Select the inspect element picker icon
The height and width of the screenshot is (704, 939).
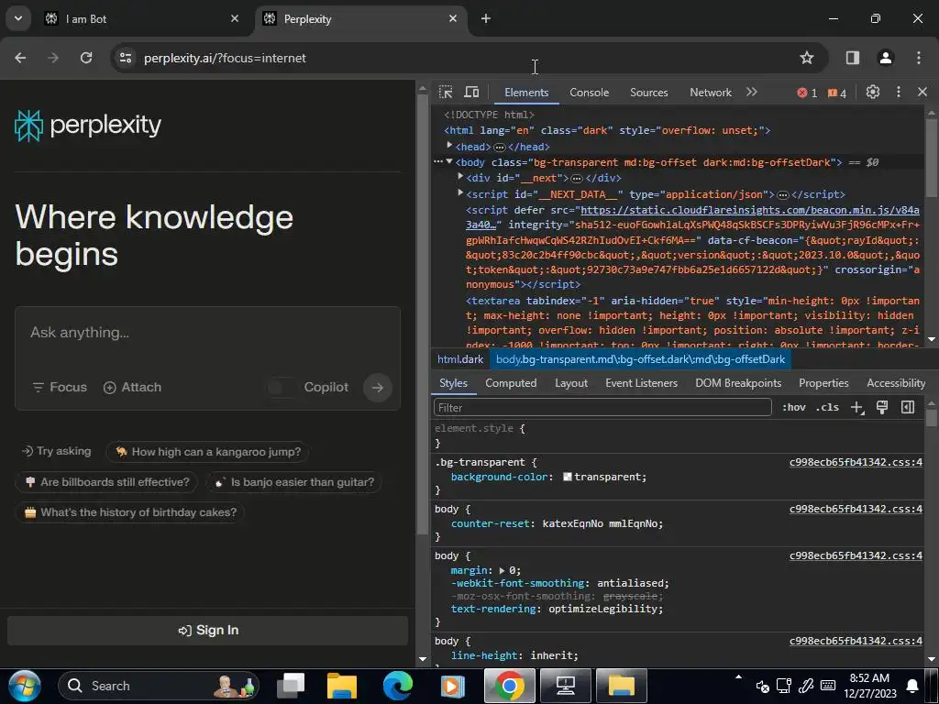click(x=446, y=93)
